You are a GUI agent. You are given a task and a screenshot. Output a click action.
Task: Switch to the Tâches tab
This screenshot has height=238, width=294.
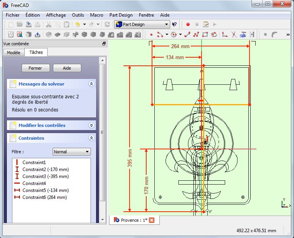click(36, 52)
